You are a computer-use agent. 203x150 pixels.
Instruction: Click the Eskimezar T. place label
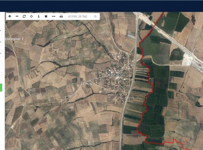15,39
